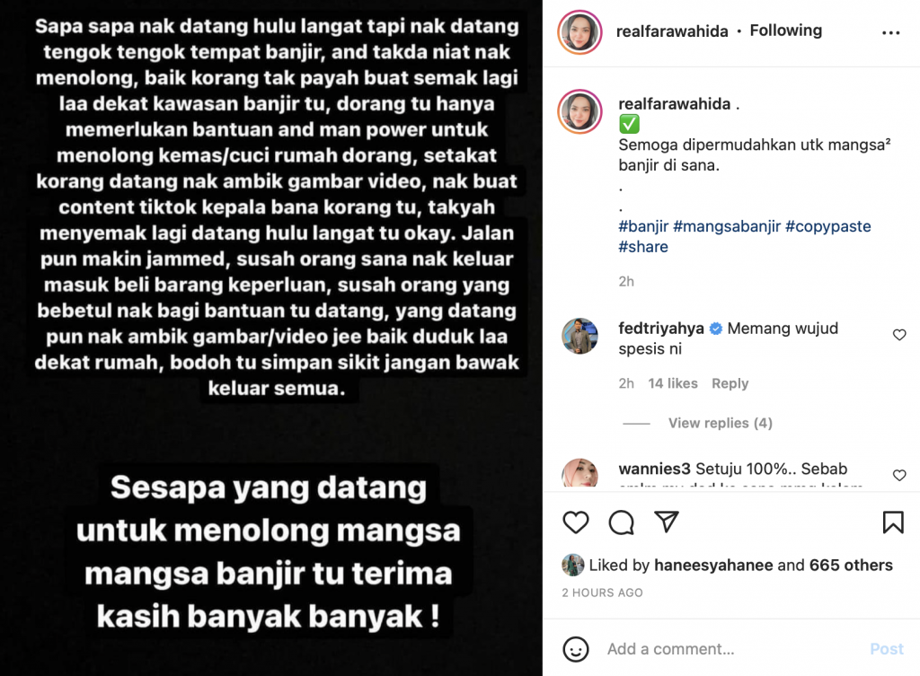Image resolution: width=920 pixels, height=676 pixels.
Task: Like fedtriyahya's comment with heart
Action: coord(898,335)
